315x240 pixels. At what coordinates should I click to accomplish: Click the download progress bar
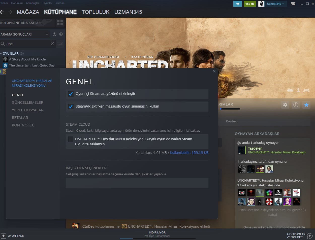[158, 239]
